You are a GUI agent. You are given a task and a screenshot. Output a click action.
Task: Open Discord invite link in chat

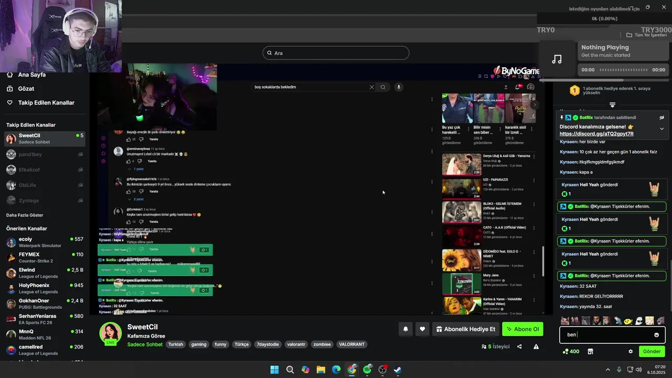click(596, 134)
